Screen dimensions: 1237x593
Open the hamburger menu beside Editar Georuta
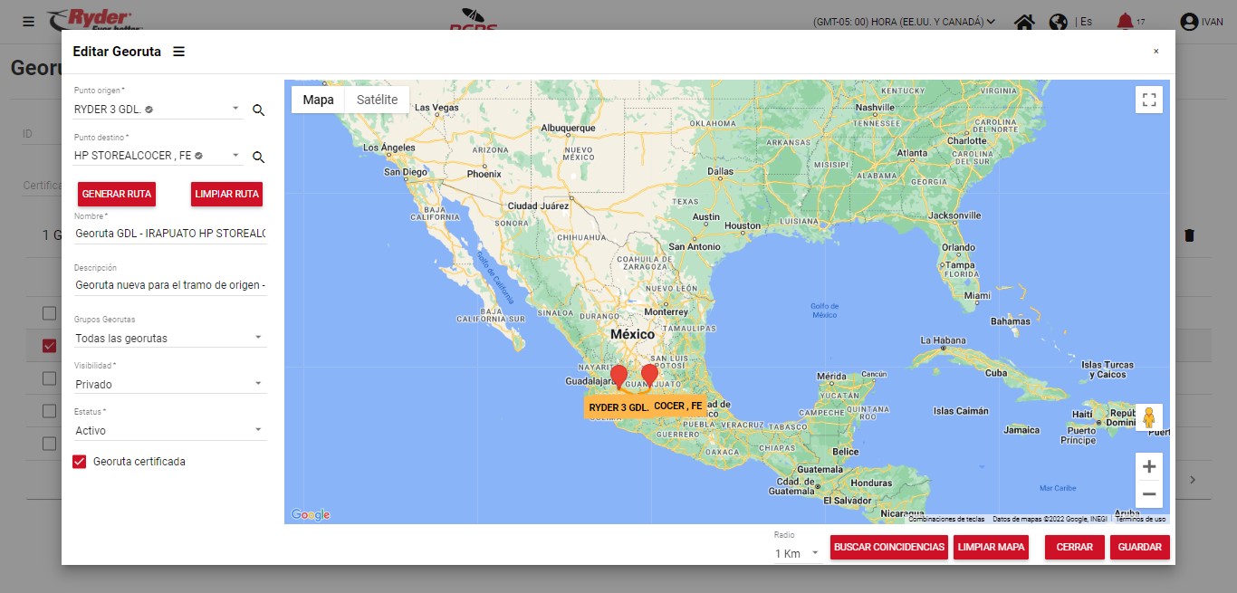coord(178,52)
